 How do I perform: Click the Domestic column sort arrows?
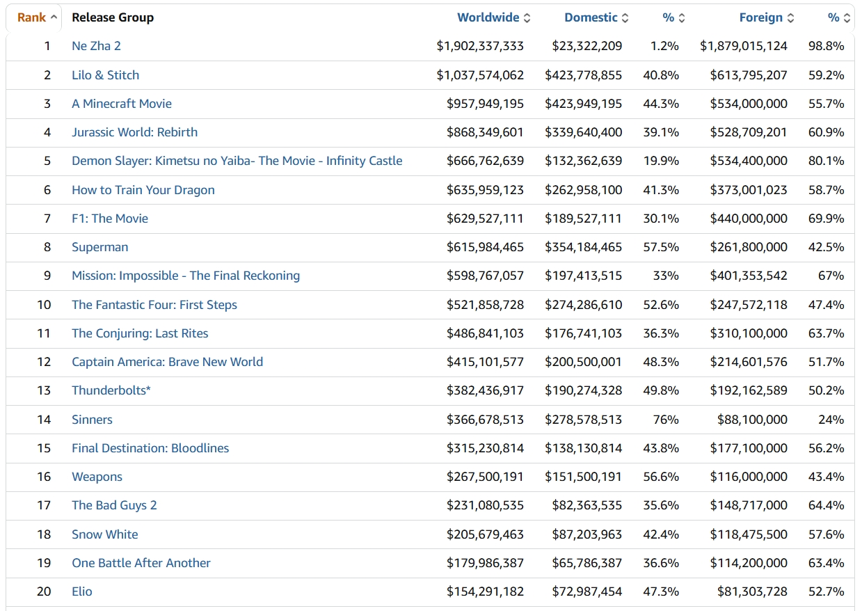tap(625, 18)
